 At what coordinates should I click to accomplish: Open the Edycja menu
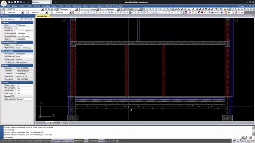(15, 6)
